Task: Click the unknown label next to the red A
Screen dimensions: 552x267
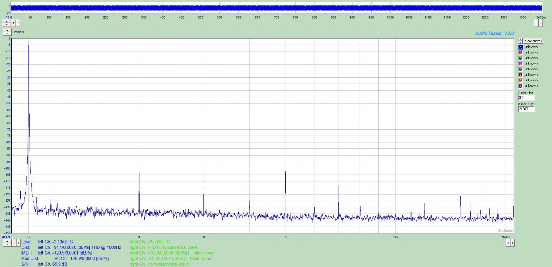Action: pyautogui.click(x=531, y=52)
